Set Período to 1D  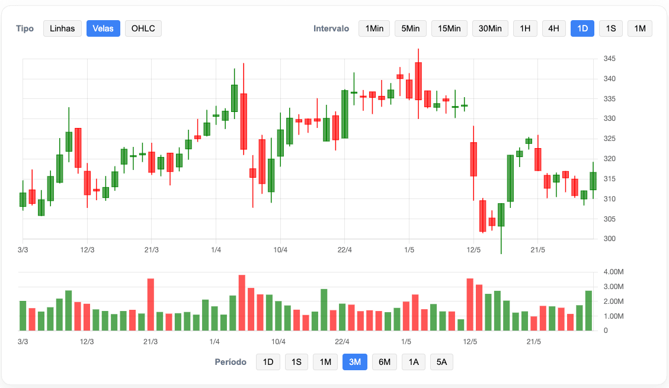[268, 362]
